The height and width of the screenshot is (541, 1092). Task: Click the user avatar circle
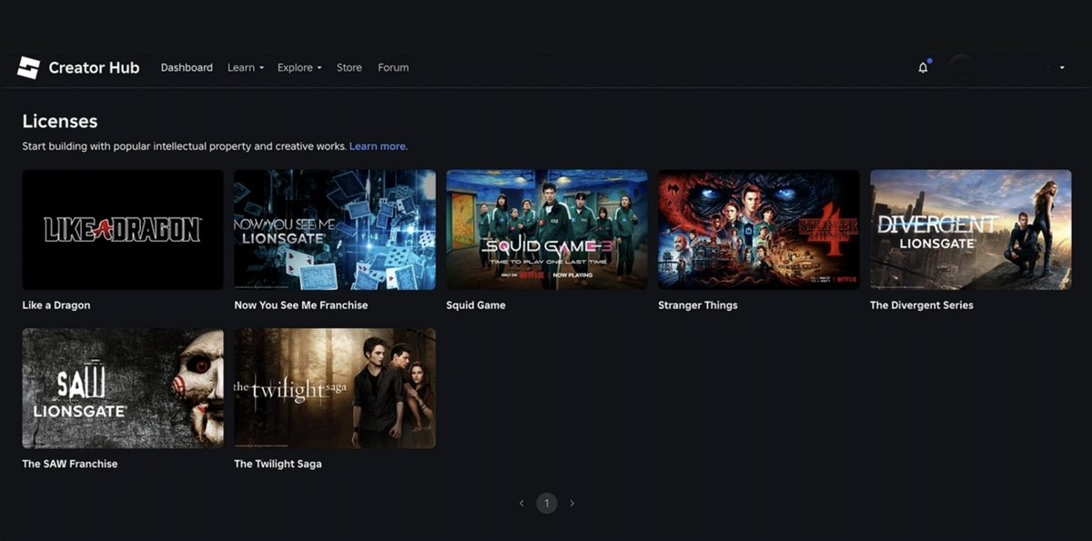961,67
